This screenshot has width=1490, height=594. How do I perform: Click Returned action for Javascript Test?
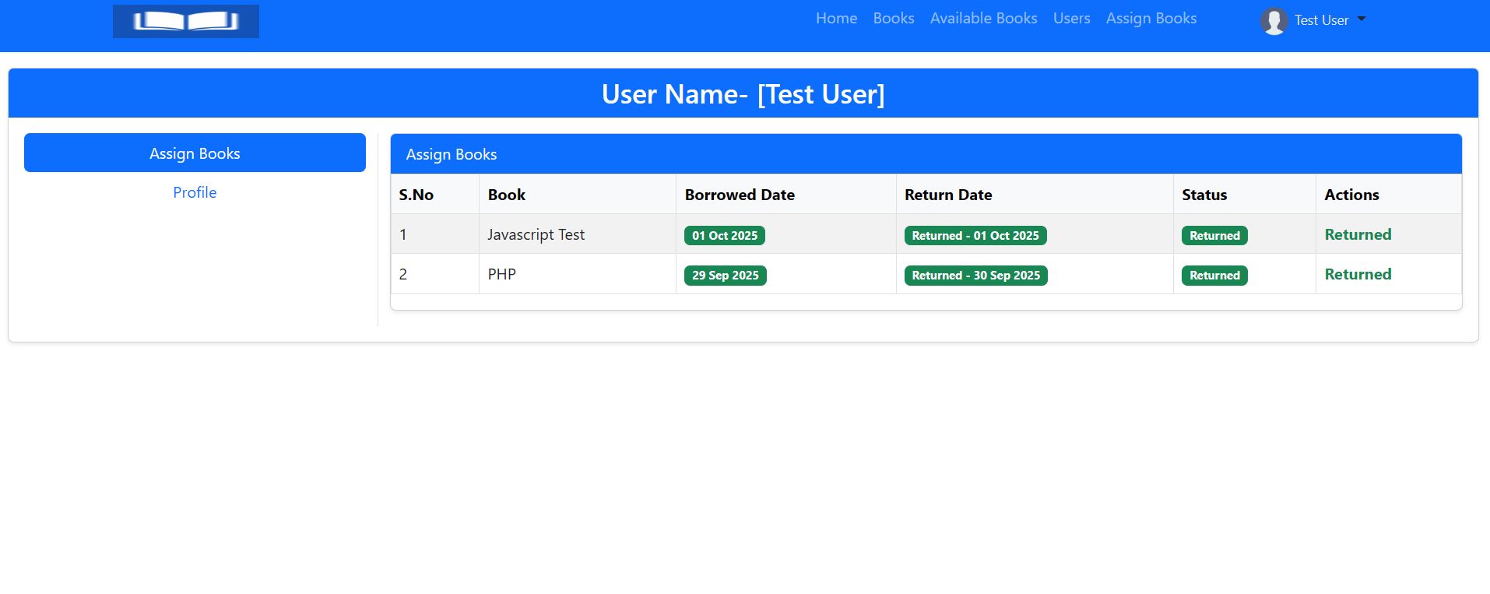tap(1358, 234)
